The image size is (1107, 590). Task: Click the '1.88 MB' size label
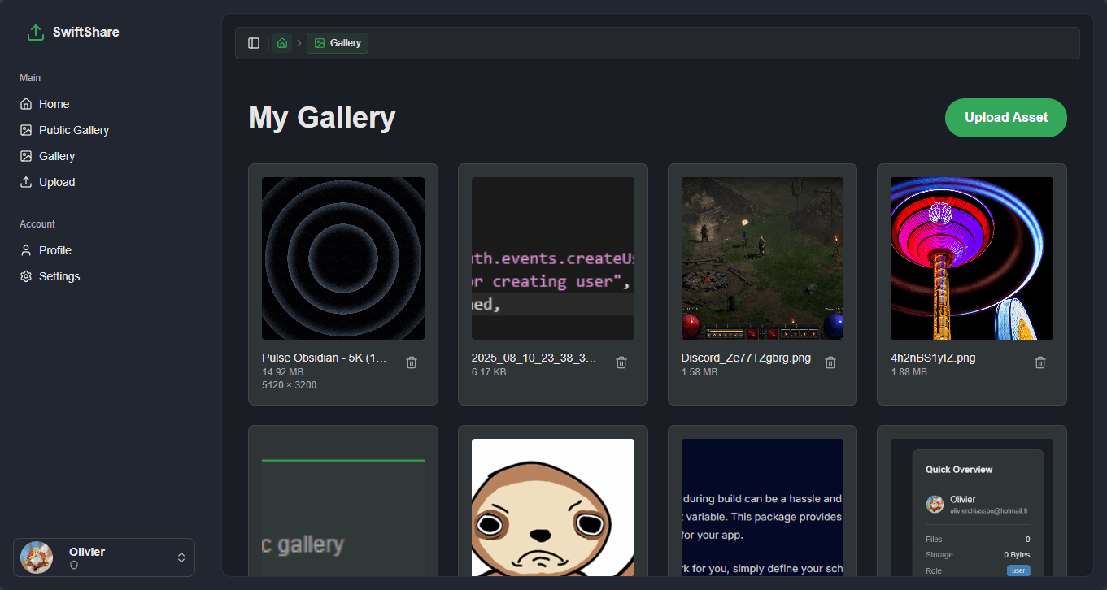pos(909,372)
